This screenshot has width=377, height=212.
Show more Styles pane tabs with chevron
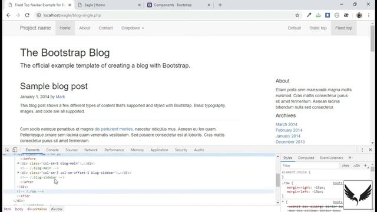click(x=350, y=158)
